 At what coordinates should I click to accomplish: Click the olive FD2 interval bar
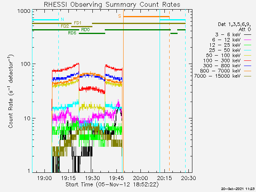click(x=82, y=26)
